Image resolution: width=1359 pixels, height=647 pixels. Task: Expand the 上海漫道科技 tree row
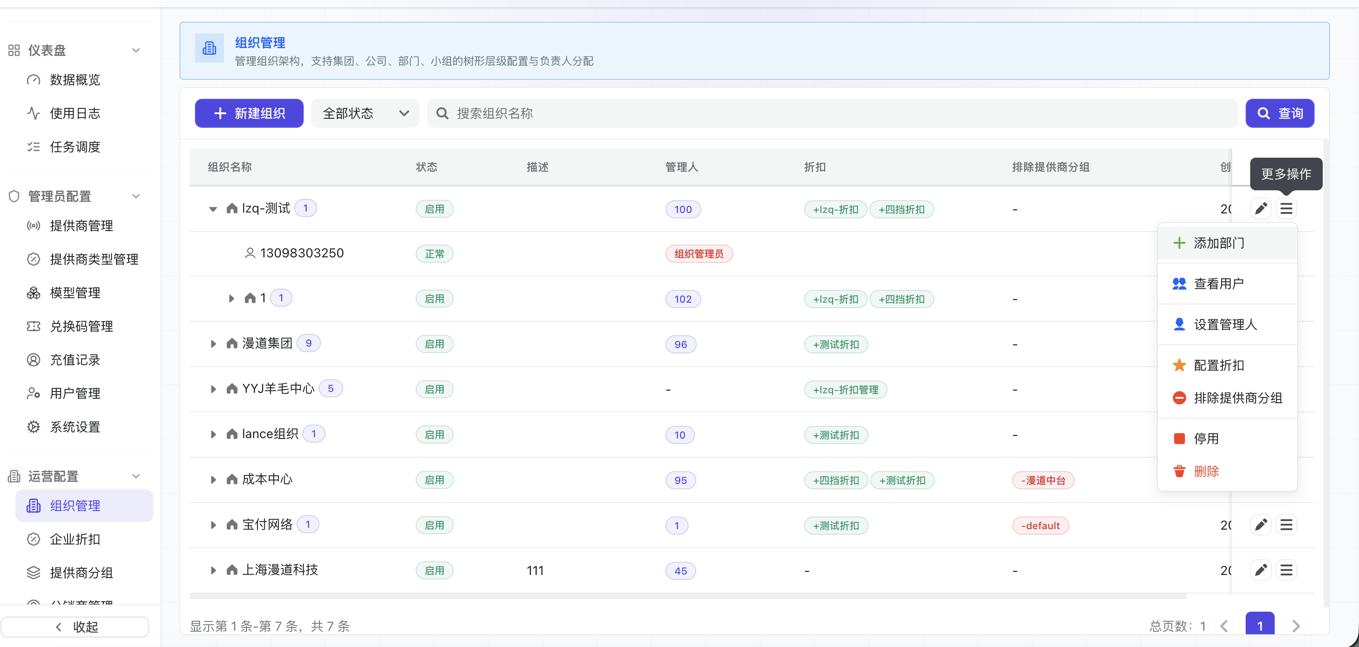coord(213,570)
